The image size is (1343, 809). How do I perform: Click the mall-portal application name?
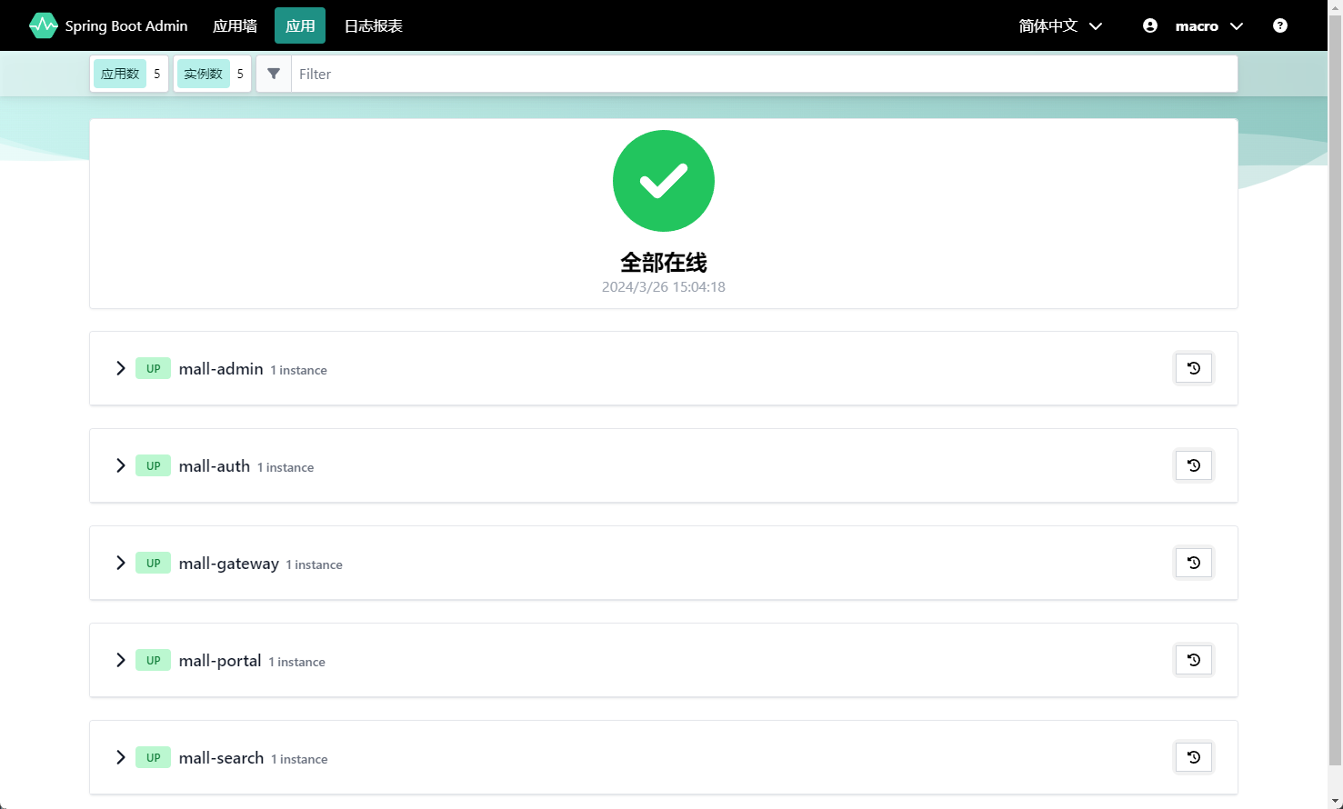(220, 661)
